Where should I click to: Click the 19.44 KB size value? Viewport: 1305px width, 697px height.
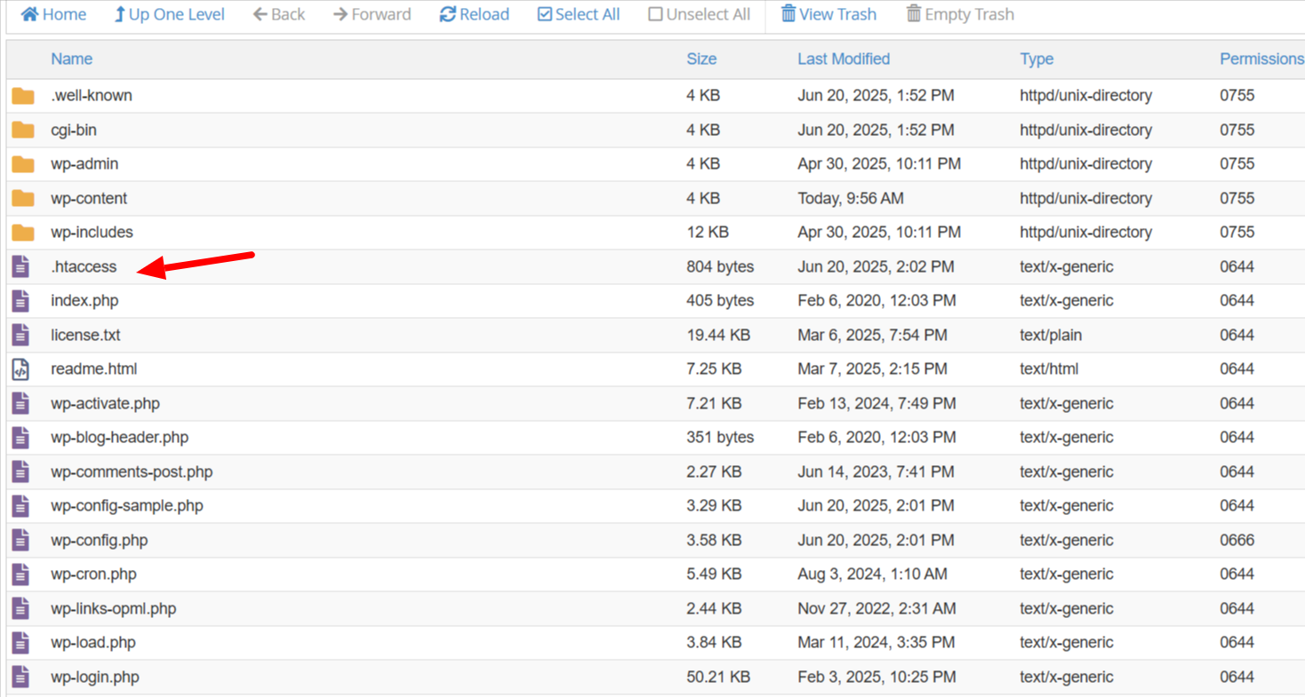point(718,335)
